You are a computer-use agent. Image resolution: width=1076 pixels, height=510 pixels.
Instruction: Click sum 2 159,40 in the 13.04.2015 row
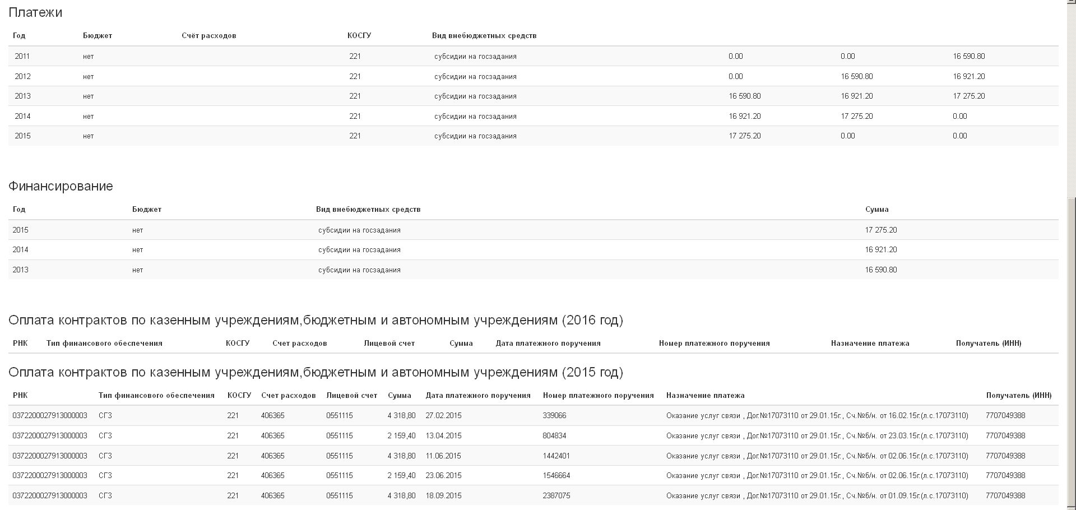click(401, 435)
